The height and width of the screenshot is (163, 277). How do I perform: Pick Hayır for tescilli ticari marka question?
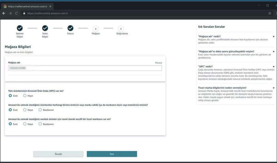25,124
